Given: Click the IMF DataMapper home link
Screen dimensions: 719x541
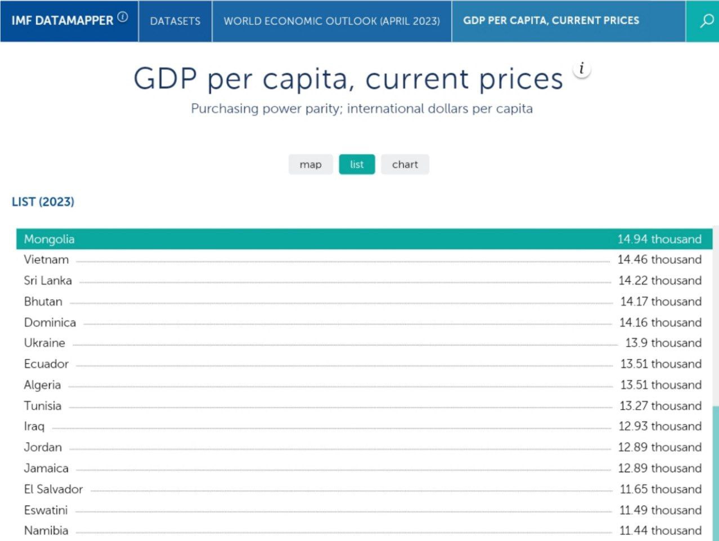Looking at the screenshot, I should click(x=62, y=21).
